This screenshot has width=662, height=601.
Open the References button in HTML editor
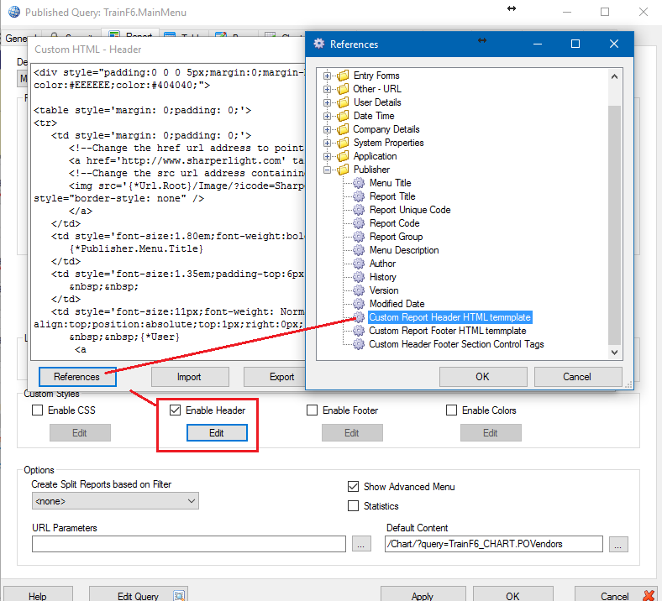point(77,377)
